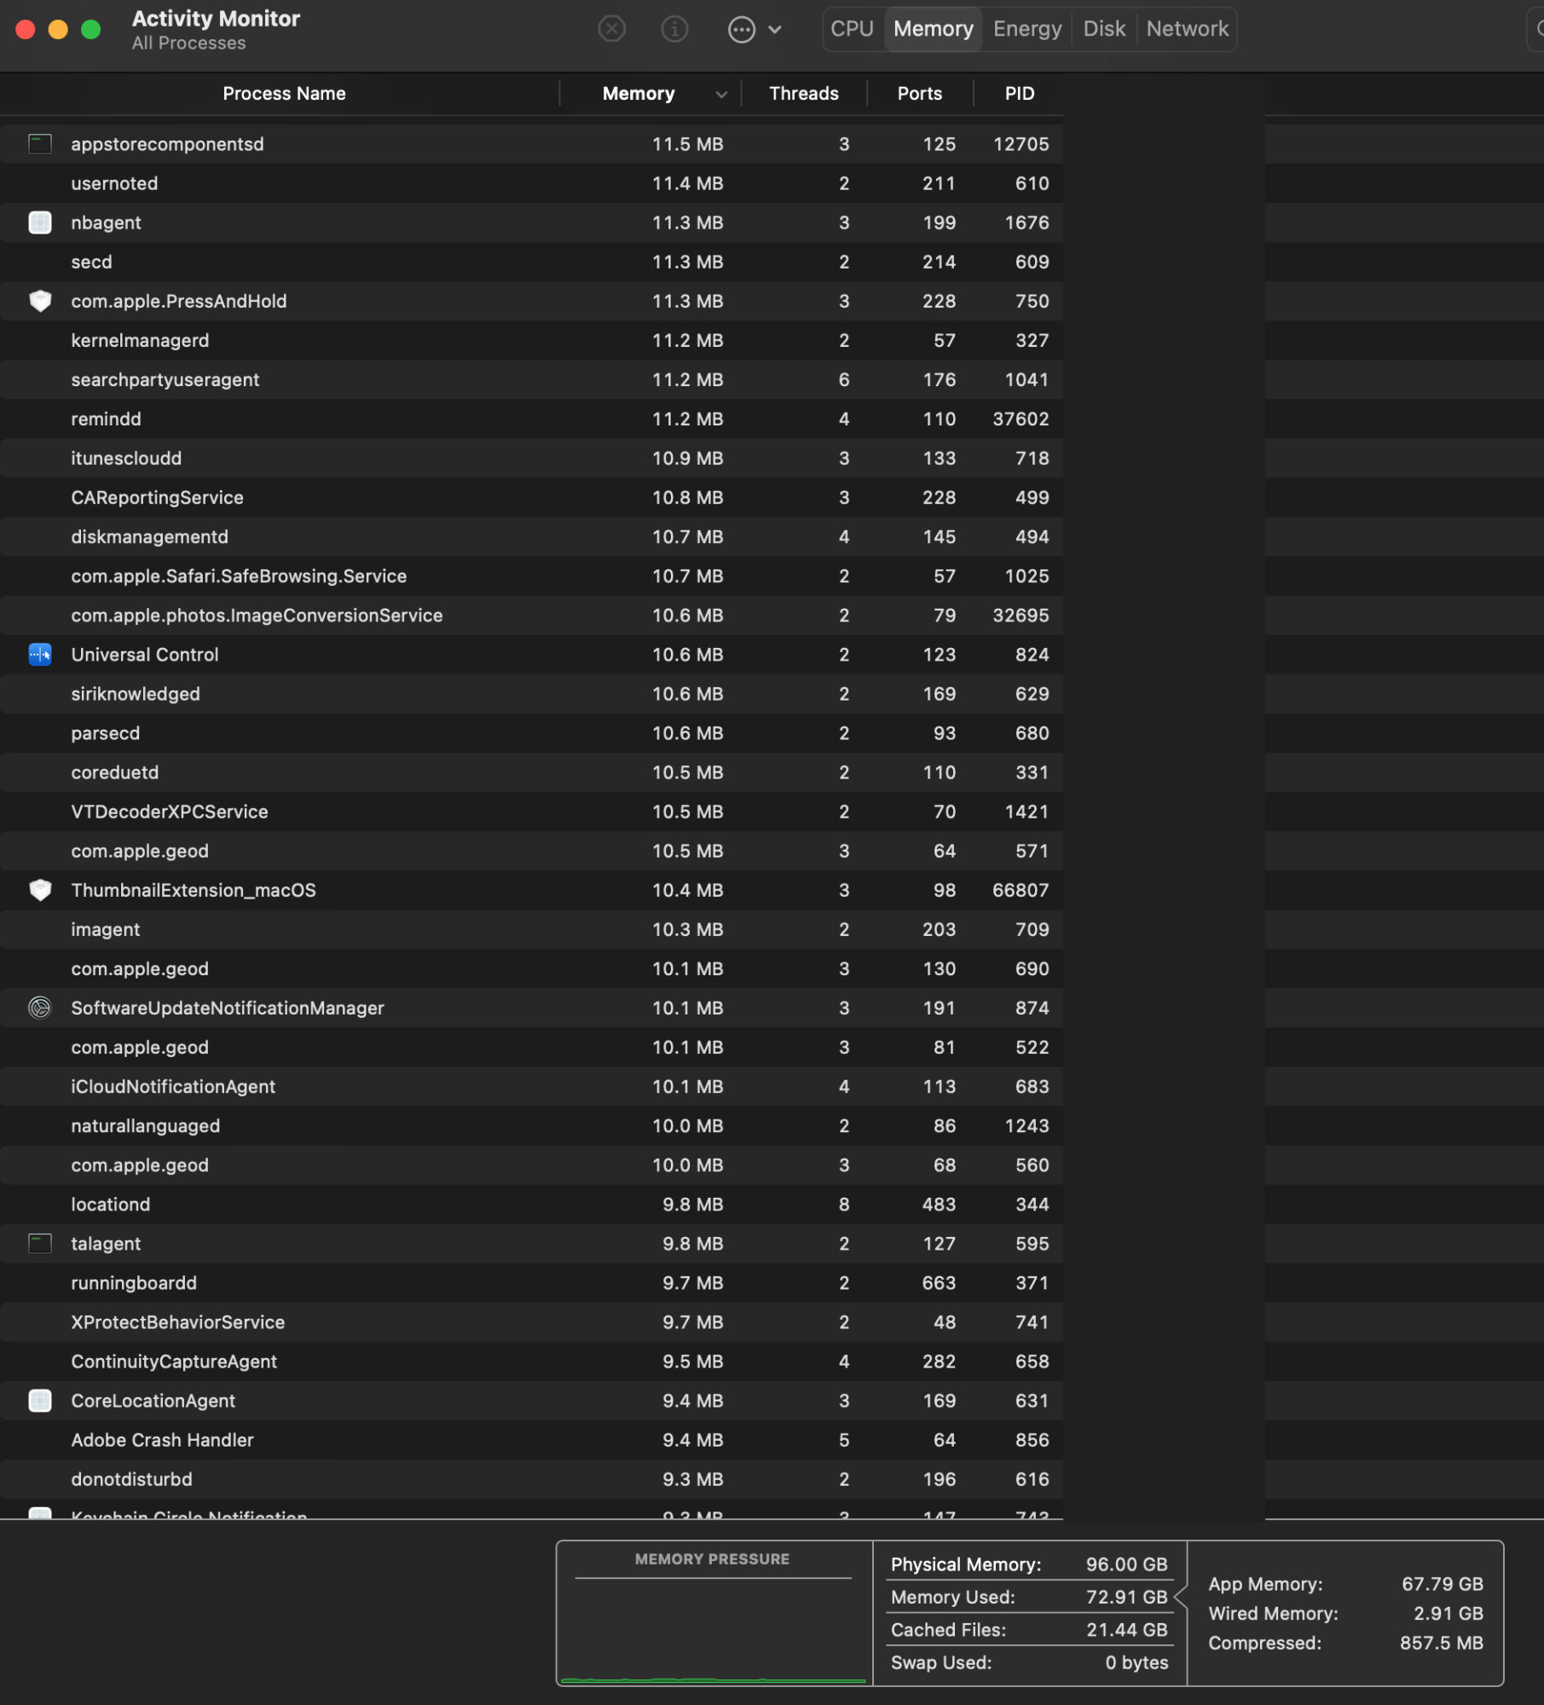Screen dimensions: 1544x1705
Task: Sort by the PID column header
Action: pyautogui.click(x=1019, y=94)
